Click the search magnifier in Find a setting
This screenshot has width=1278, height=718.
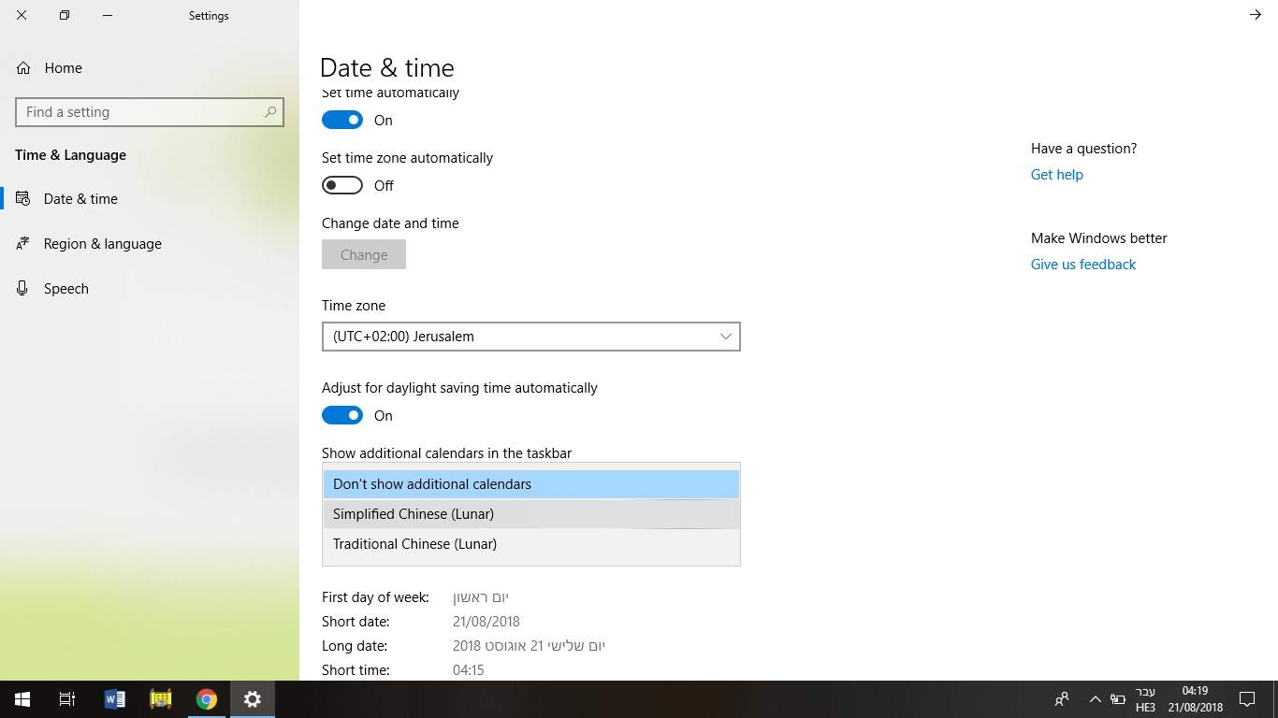[270, 112]
